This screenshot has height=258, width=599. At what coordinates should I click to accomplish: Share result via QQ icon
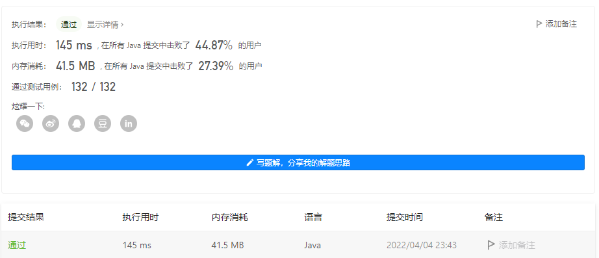77,123
